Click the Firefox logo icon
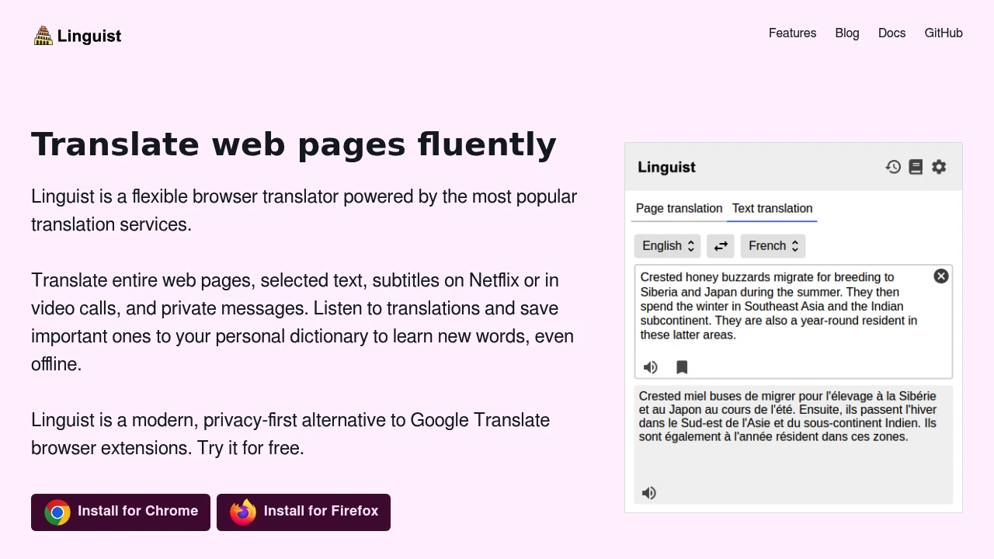Viewport: 994px width, 559px height. point(243,512)
